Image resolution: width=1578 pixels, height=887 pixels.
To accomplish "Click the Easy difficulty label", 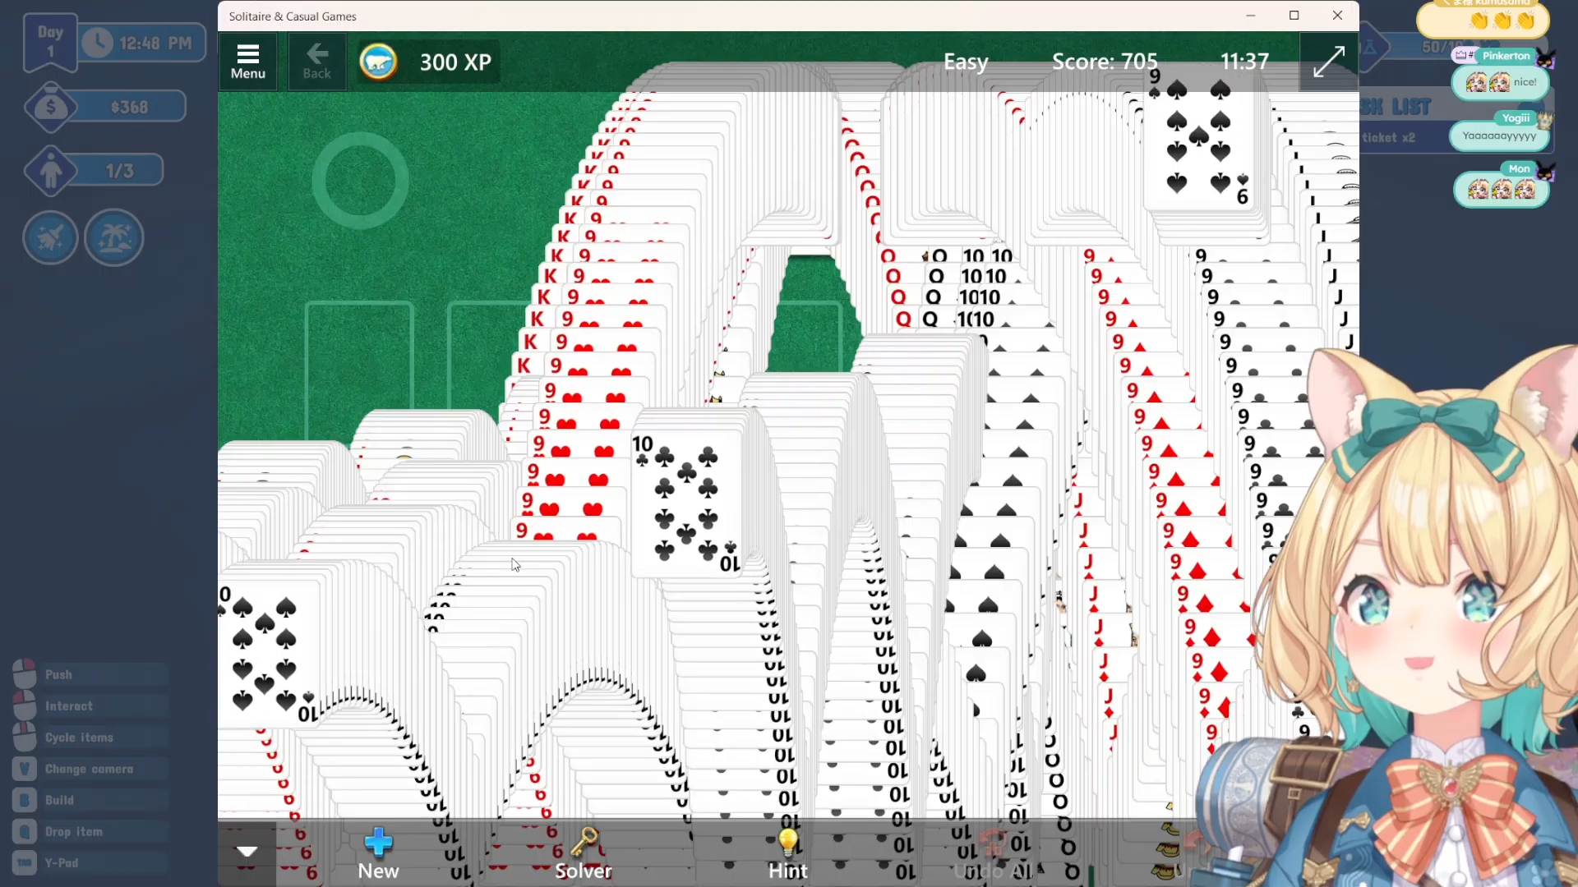I will [x=966, y=62].
